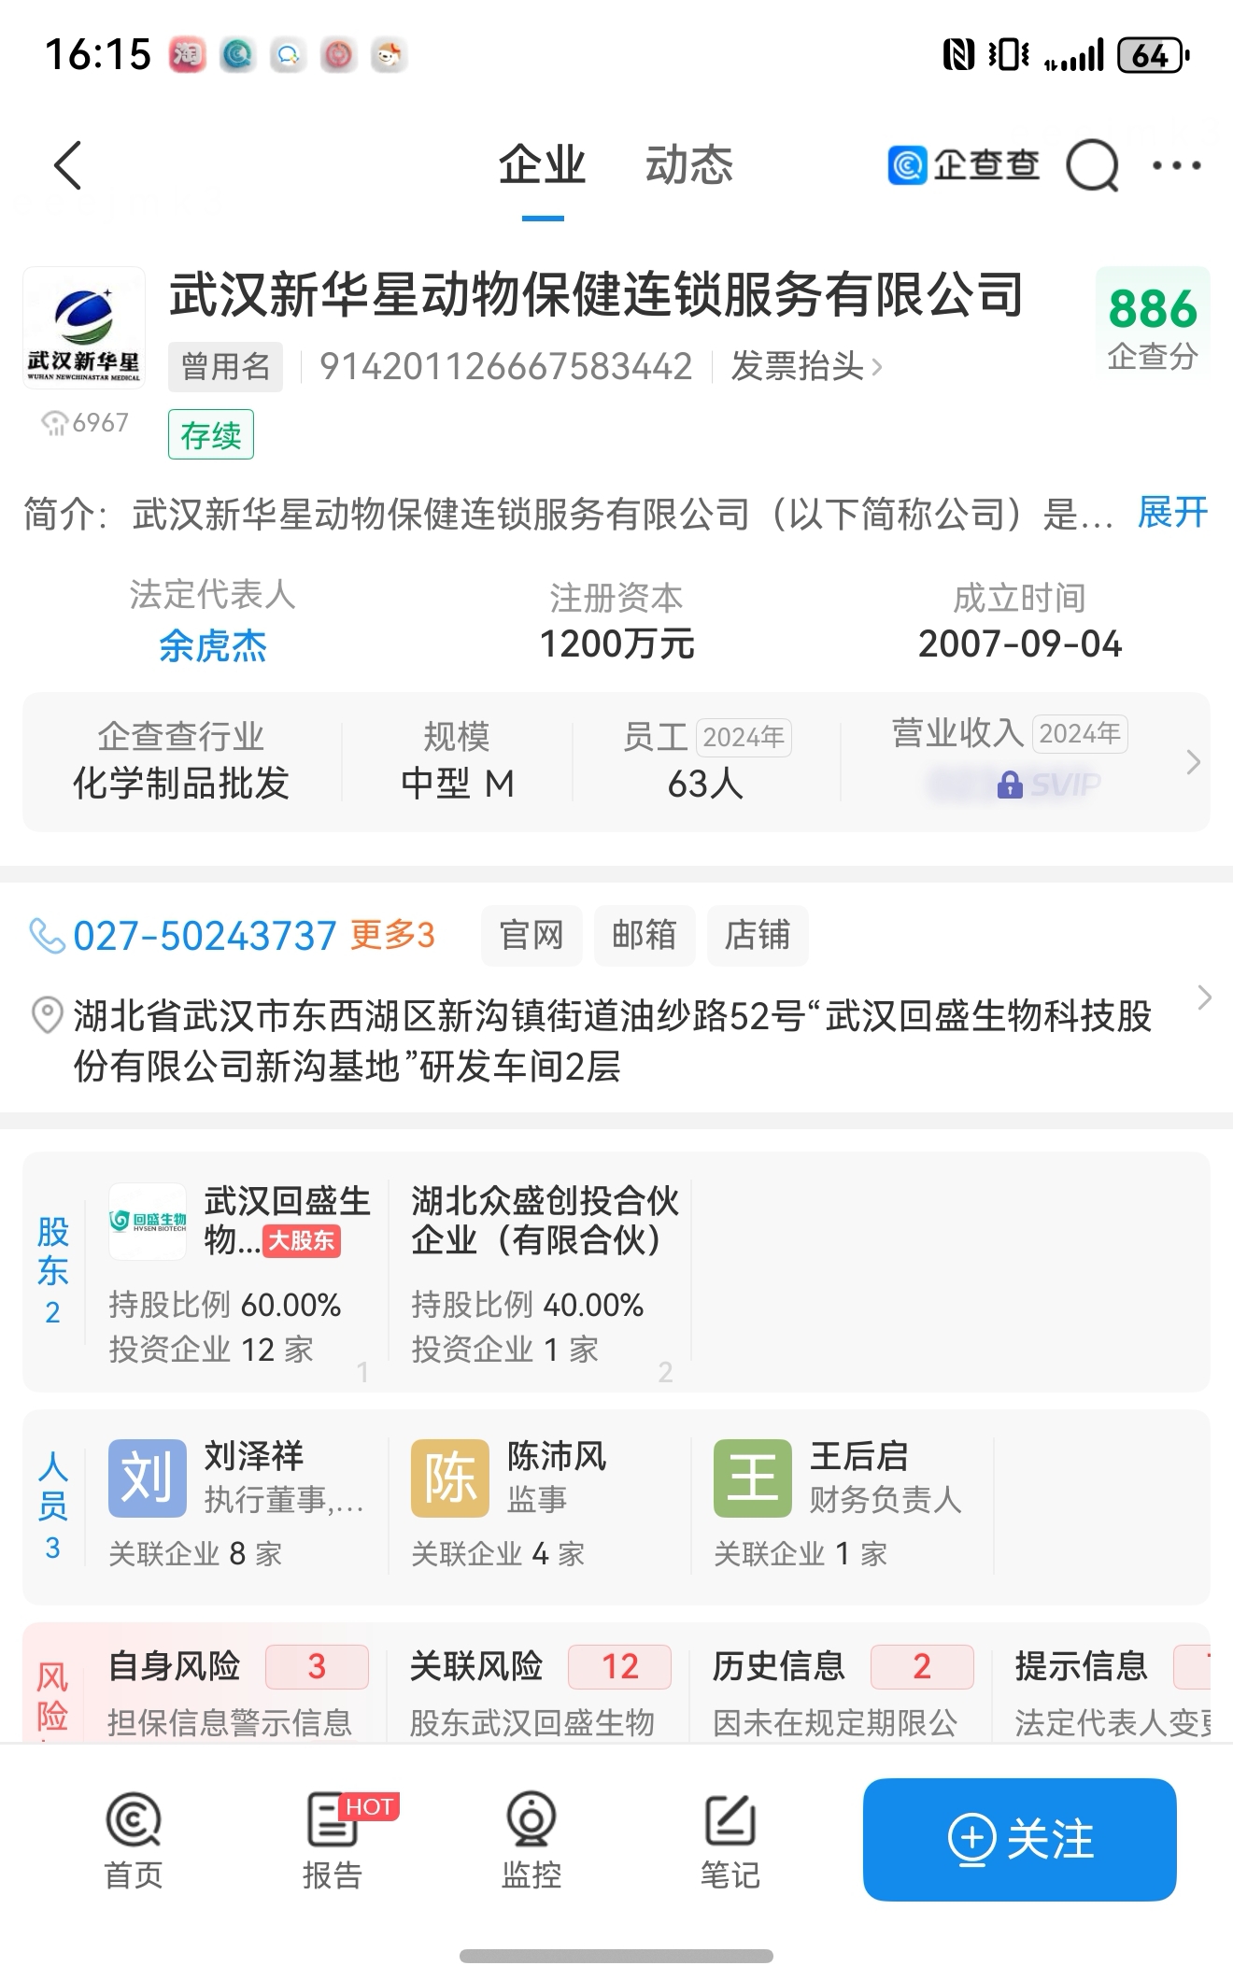Open 报告 in bottom bar
1233x1980 pixels.
333,1842
